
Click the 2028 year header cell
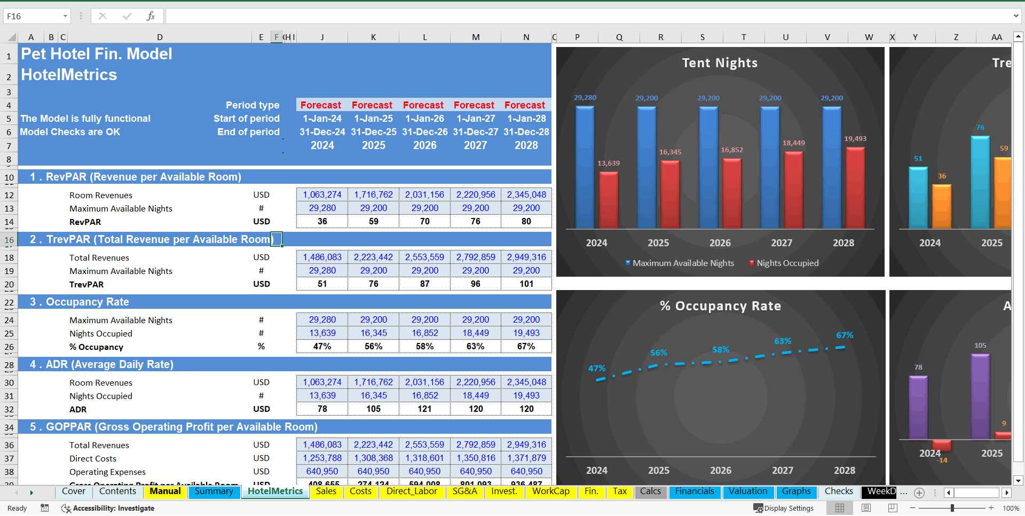pyautogui.click(x=526, y=145)
